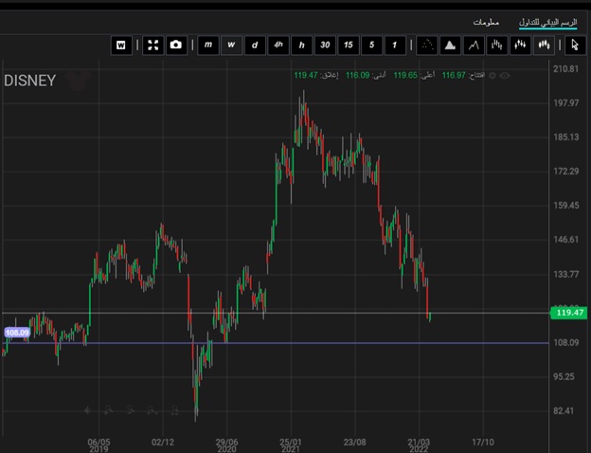
Task: Click the 185.13 price axis label
Action: (565, 136)
